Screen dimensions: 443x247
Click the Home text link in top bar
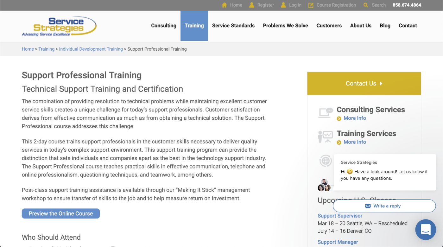(236, 5)
